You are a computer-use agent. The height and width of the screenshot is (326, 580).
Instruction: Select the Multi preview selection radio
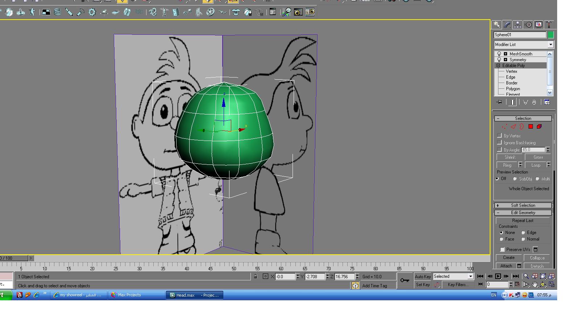pyautogui.click(x=537, y=179)
